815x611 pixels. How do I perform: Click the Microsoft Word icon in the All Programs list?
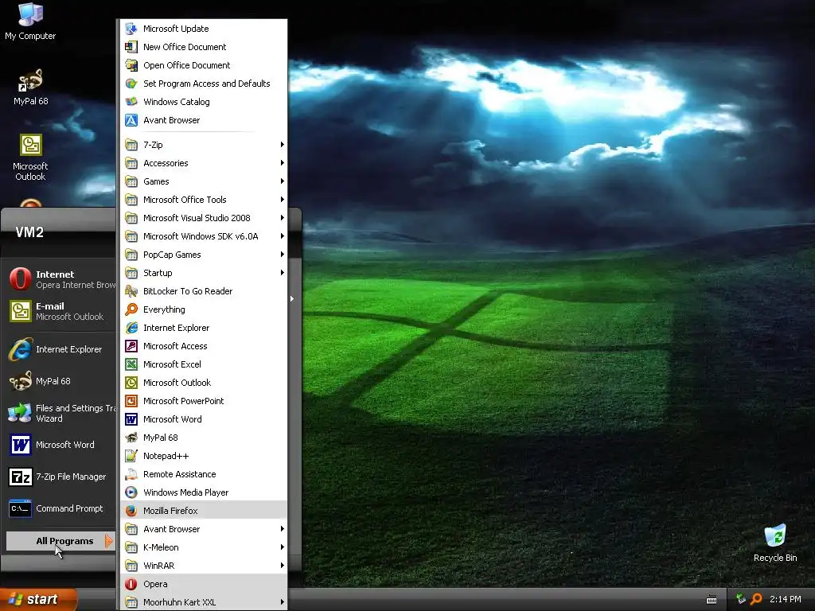[131, 419]
